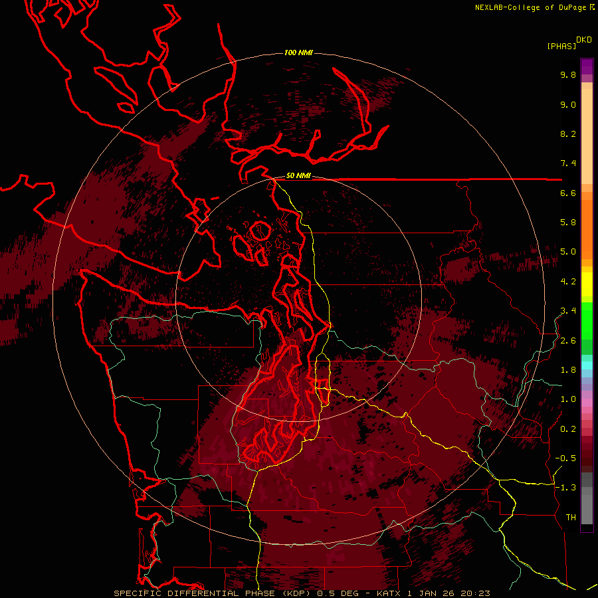Click the 5.0 legend value
The height and width of the screenshot is (598, 598).
click(568, 252)
